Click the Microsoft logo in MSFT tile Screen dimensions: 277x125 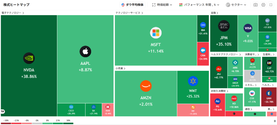(156, 33)
